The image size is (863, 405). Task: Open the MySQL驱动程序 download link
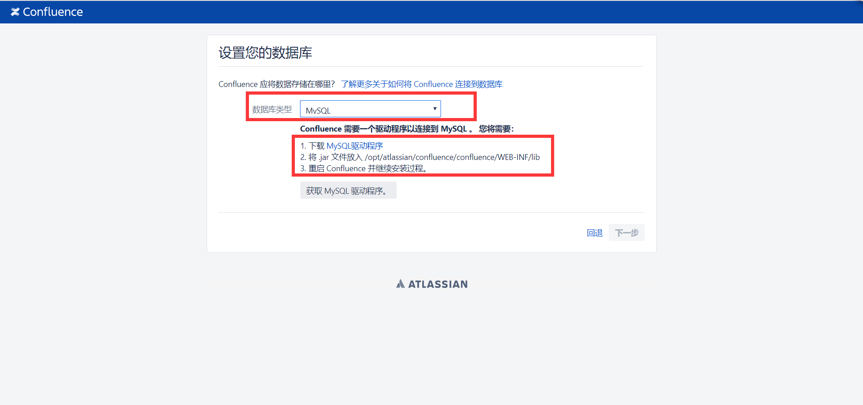[x=355, y=146]
